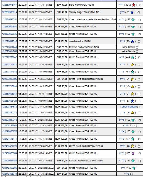143x177 pixels.
Task: Open buyer profile l***z
Action: tap(122, 72)
